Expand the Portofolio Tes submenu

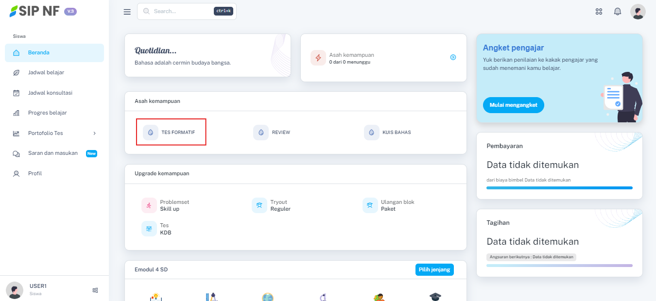point(94,133)
